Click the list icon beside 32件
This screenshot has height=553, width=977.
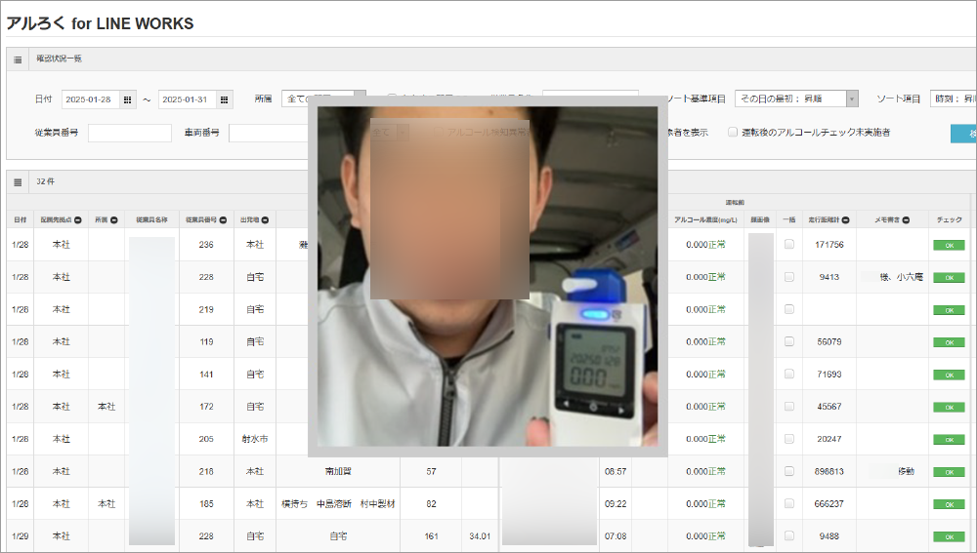(19, 181)
